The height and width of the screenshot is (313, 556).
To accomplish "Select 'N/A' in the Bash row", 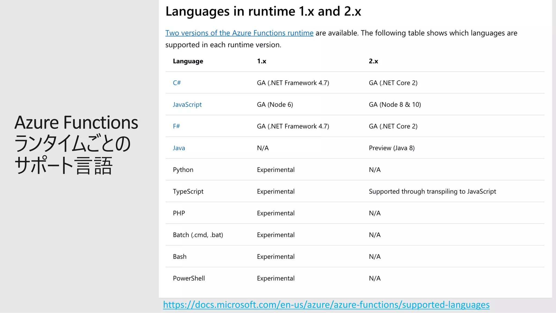I will click(375, 257).
